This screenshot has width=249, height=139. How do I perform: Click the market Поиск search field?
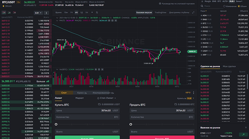click(x=213, y=6)
